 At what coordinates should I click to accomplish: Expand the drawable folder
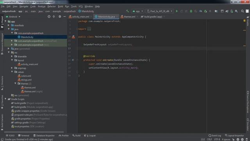[12, 56]
